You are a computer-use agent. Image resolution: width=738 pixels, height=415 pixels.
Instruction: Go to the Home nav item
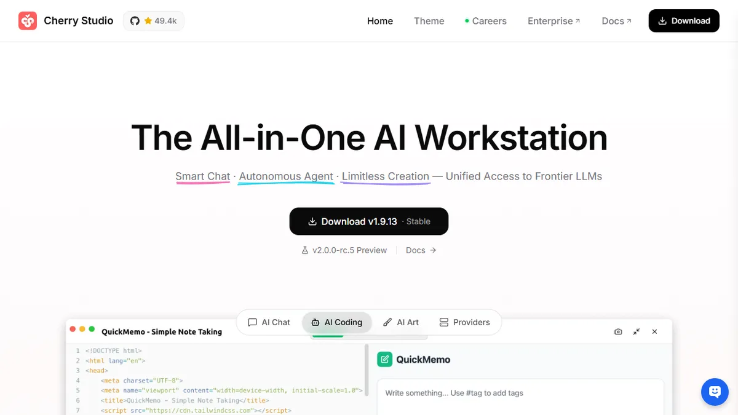(380, 21)
